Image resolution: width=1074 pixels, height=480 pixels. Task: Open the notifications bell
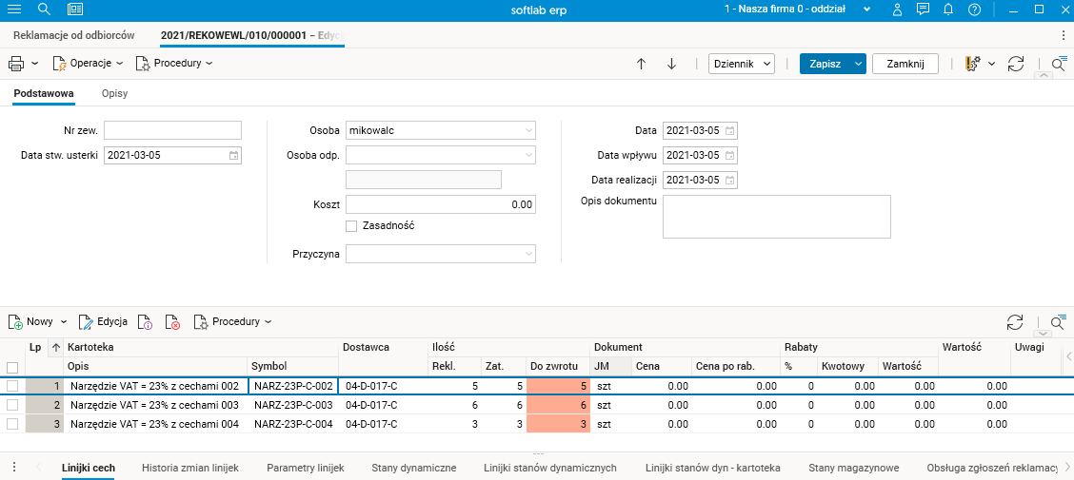click(948, 10)
